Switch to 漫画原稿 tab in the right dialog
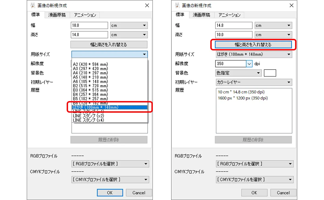The image size is (324, 200). (201, 15)
